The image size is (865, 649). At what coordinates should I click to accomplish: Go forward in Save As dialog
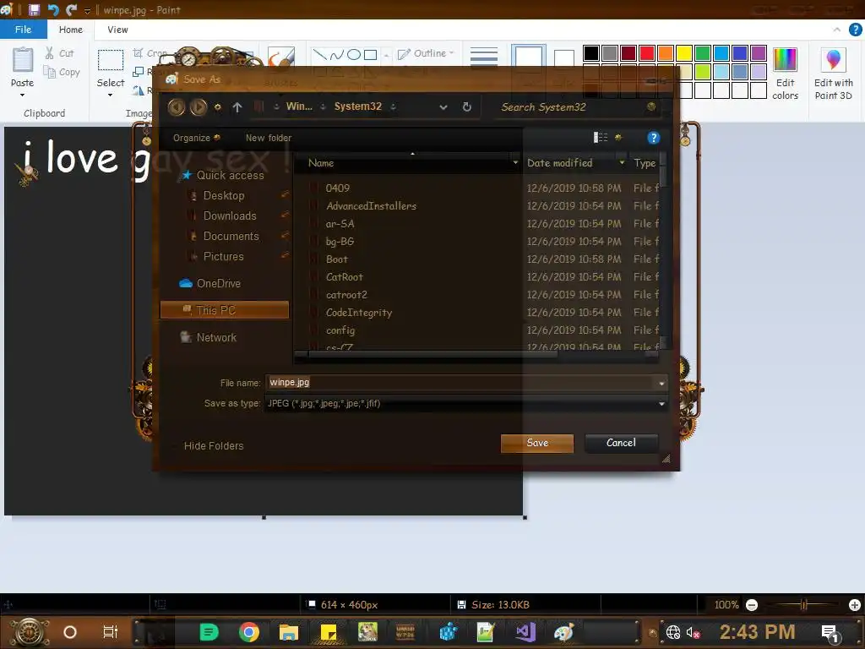[198, 107]
